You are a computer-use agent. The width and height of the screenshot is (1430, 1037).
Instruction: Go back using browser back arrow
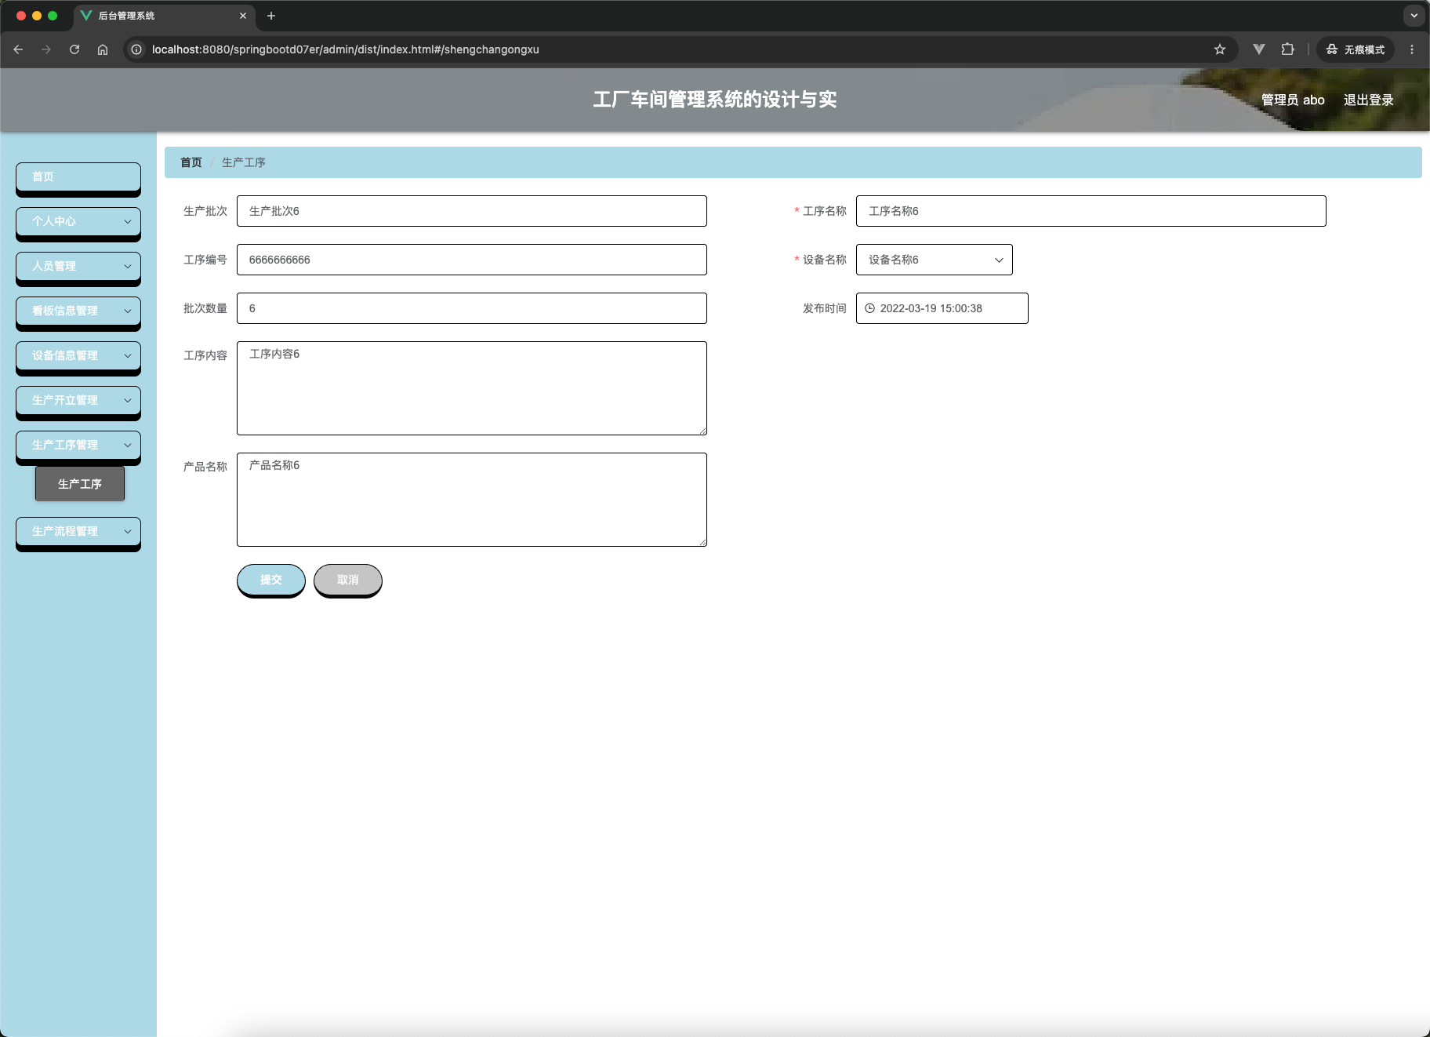(x=18, y=49)
